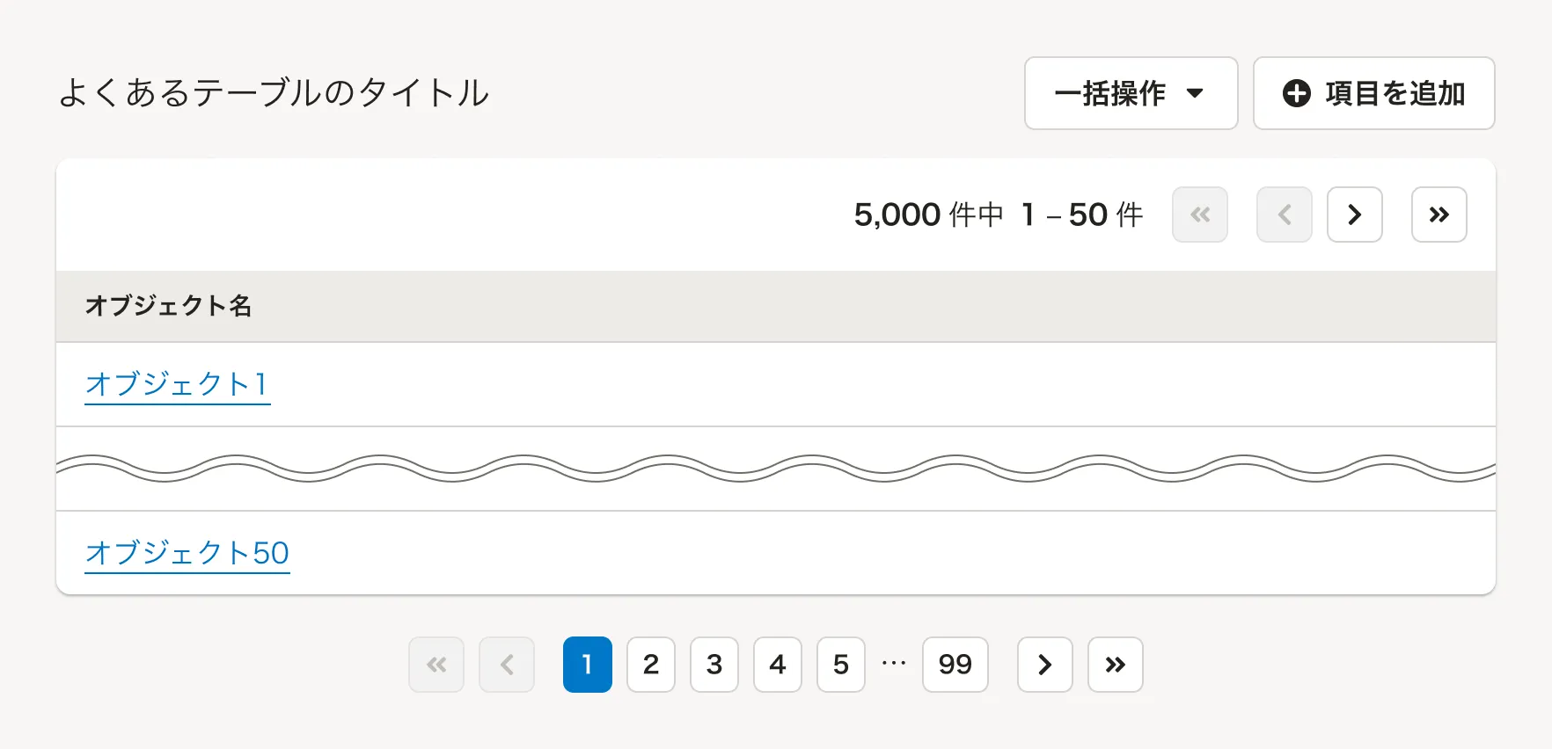1552x749 pixels.
Task: Click bottom first-page double chevron
Action: click(x=436, y=665)
